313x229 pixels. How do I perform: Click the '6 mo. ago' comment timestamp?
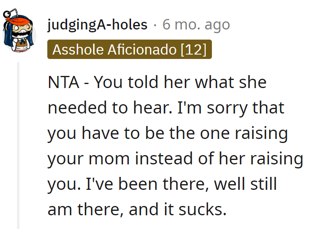coord(196,25)
